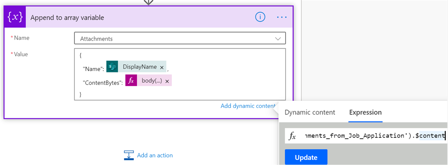Click the chevron of Attachments dropdown
The image size is (448, 165).
point(278,39)
